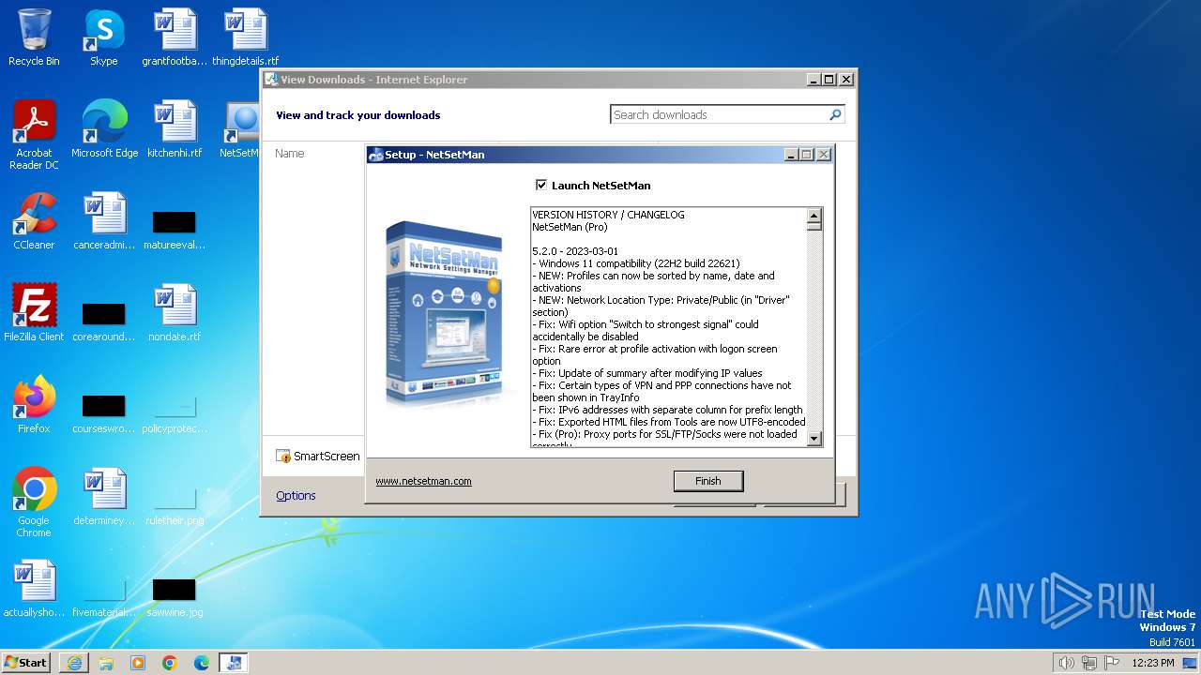Select the corearound... file icon
The width and height of the screenshot is (1201, 675).
[x=104, y=321]
